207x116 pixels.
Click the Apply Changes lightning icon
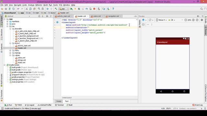coord(75,9)
